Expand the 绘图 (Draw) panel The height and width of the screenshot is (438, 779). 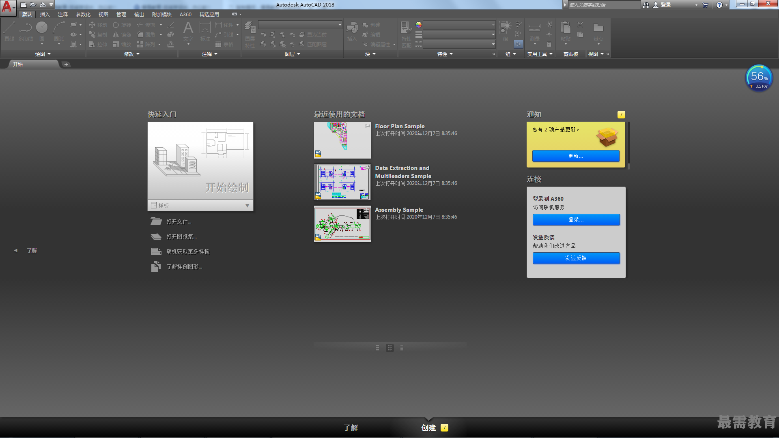[43, 54]
